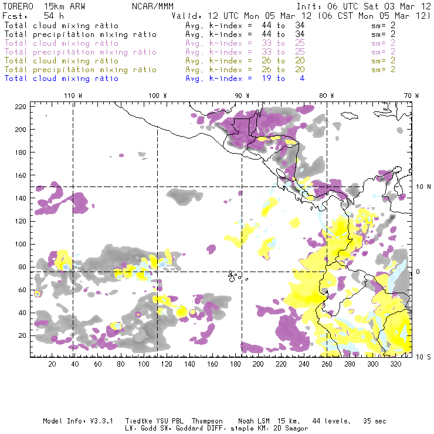Click the blue "Avg. k-index = 19 to 4" text
Viewport: 434px width, 434px height.
pyautogui.click(x=245, y=79)
